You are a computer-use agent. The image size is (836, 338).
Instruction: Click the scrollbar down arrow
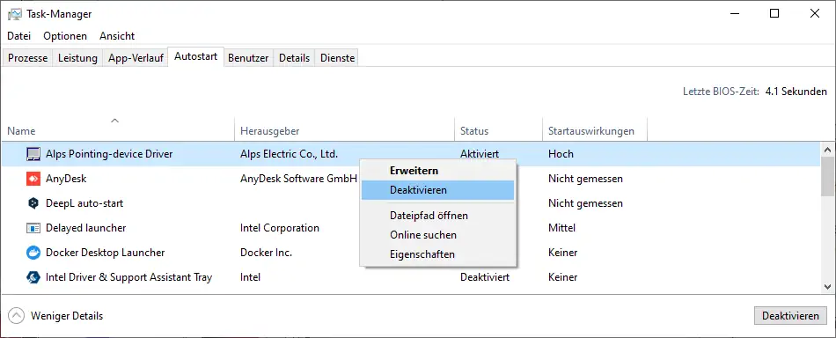827,286
